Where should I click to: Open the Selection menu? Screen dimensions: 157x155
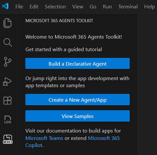click(55, 7)
